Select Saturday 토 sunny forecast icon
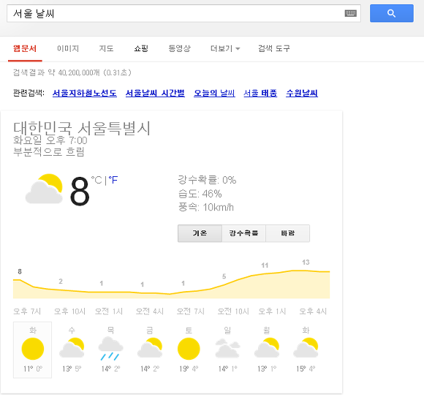Viewport: 424px width, 400px height. click(189, 349)
